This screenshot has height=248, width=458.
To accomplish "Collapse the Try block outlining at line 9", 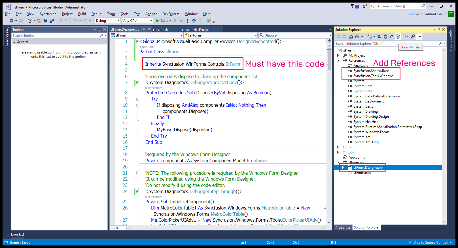I will click(137, 99).
